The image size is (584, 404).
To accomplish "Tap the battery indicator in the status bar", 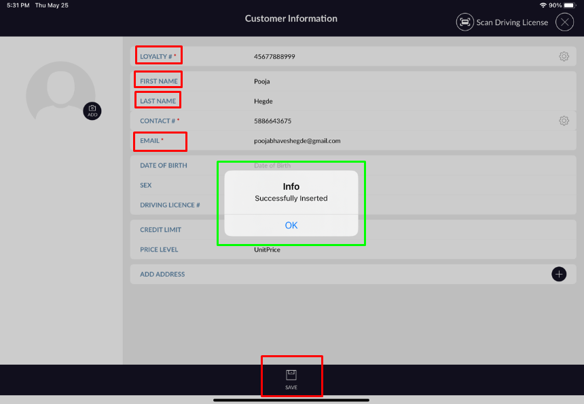I will (x=569, y=5).
